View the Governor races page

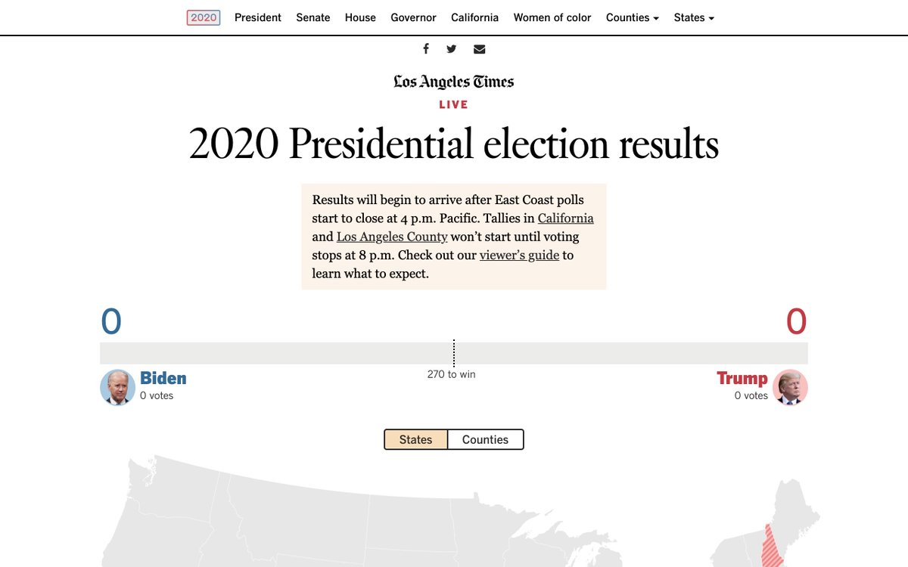coord(413,17)
